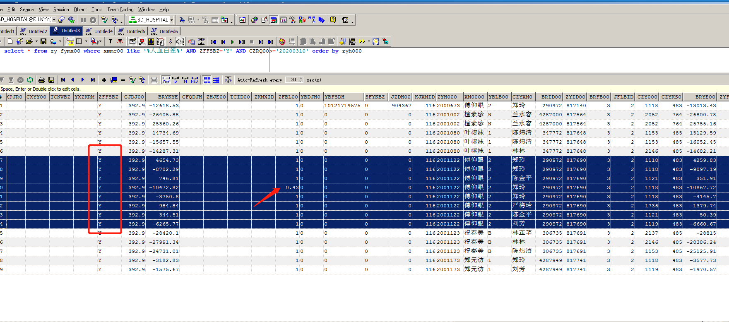The width and height of the screenshot is (729, 322).
Task: Click the grid refresh icon
Action: (x=30, y=80)
